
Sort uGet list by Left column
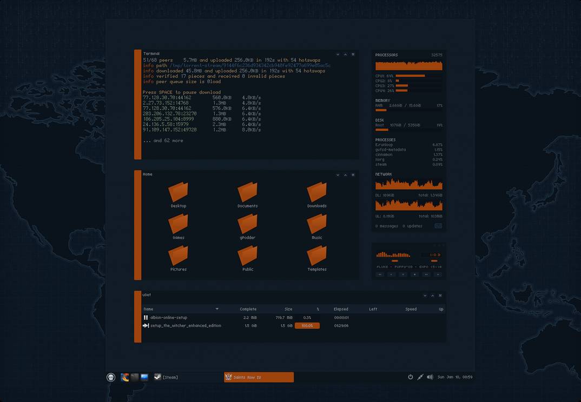pyautogui.click(x=373, y=309)
